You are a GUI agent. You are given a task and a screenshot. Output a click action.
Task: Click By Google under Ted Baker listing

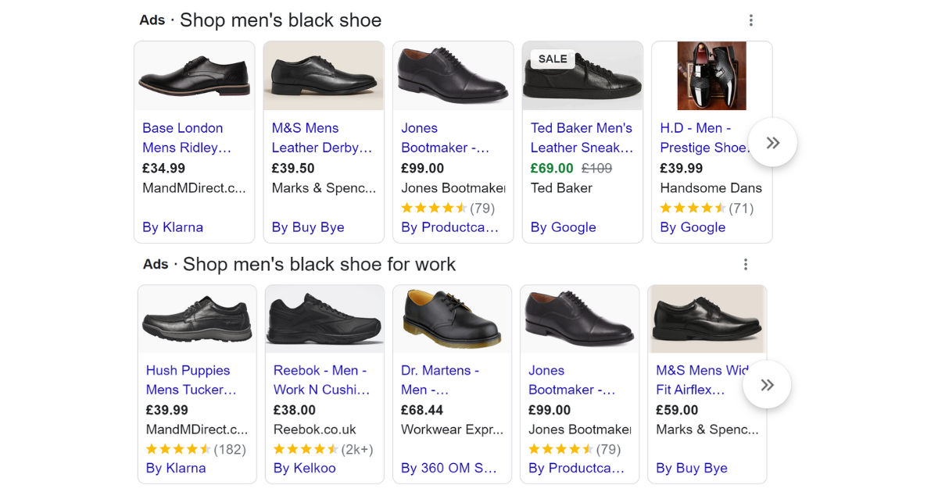563,227
